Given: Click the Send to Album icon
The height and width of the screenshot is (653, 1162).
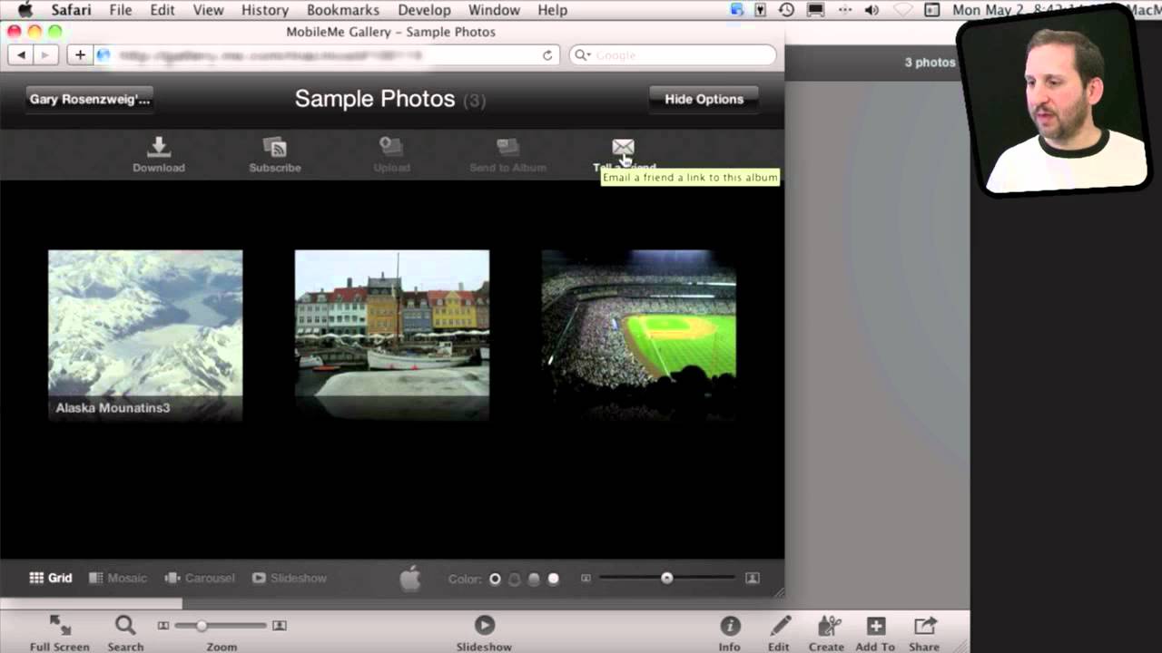Looking at the screenshot, I should 507,147.
